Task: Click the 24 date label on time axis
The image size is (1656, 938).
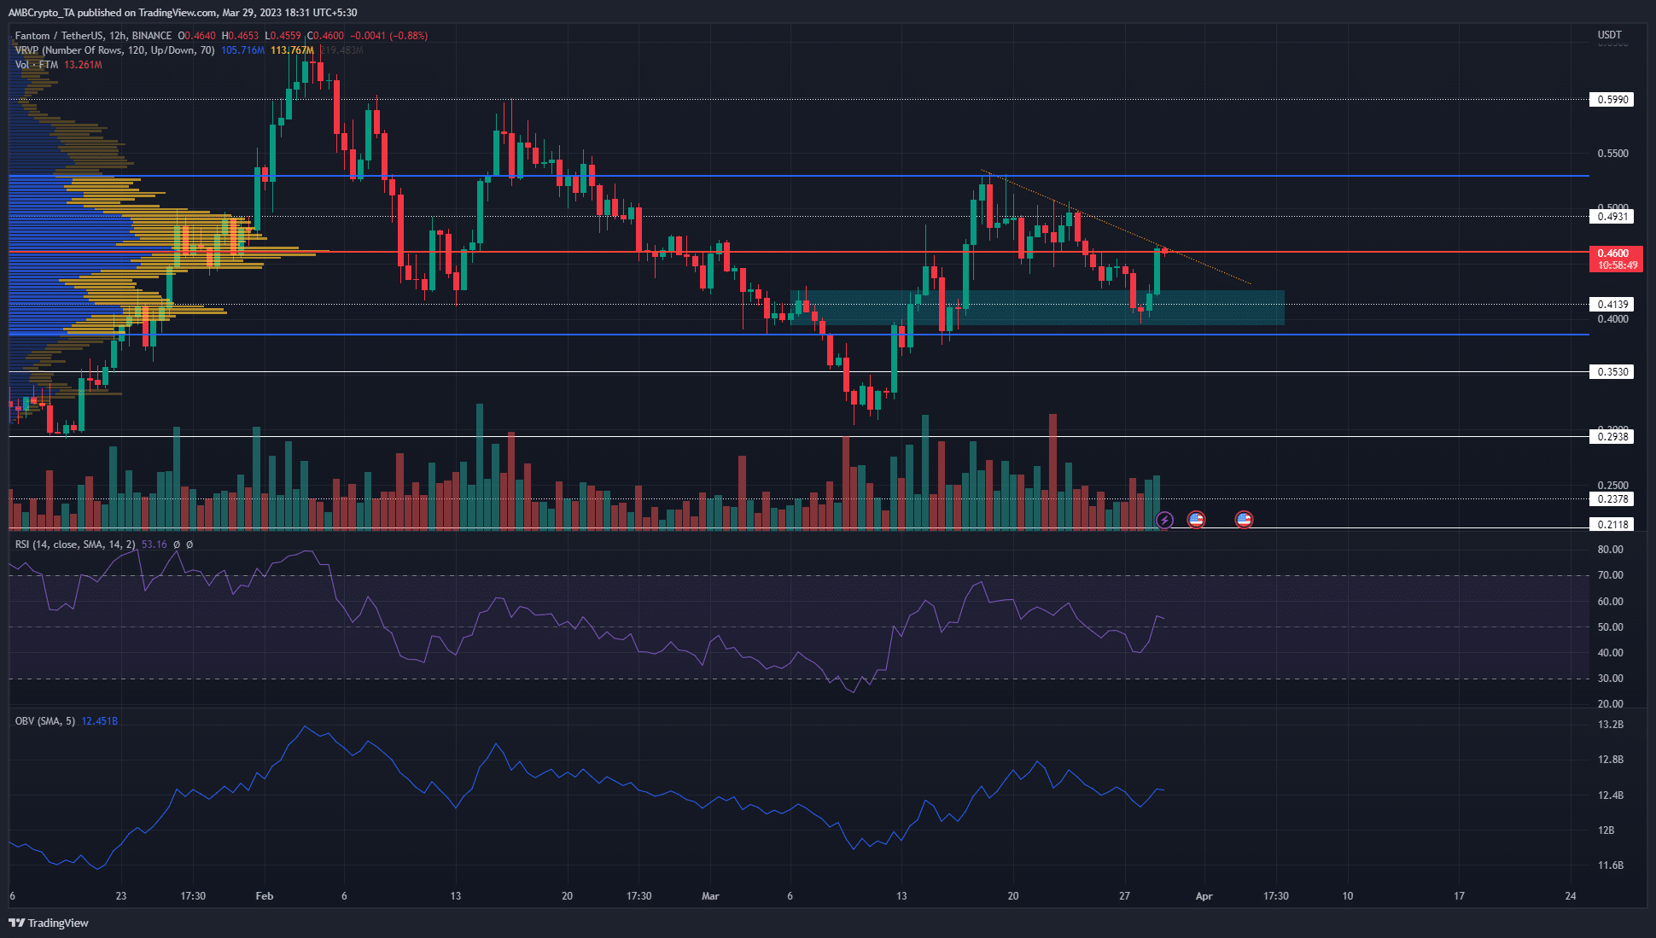Action: pyautogui.click(x=1571, y=896)
